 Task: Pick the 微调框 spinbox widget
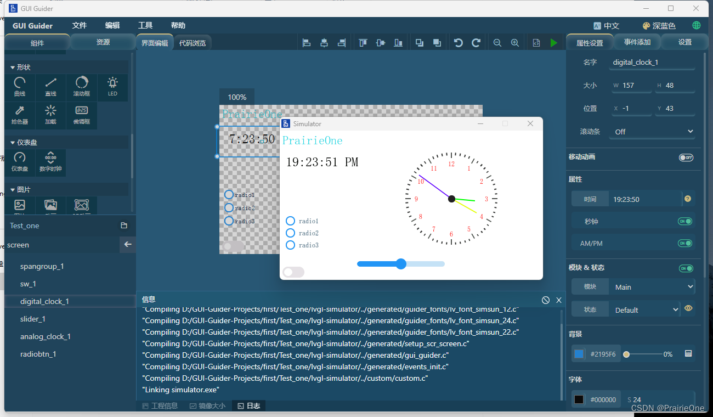pos(82,115)
